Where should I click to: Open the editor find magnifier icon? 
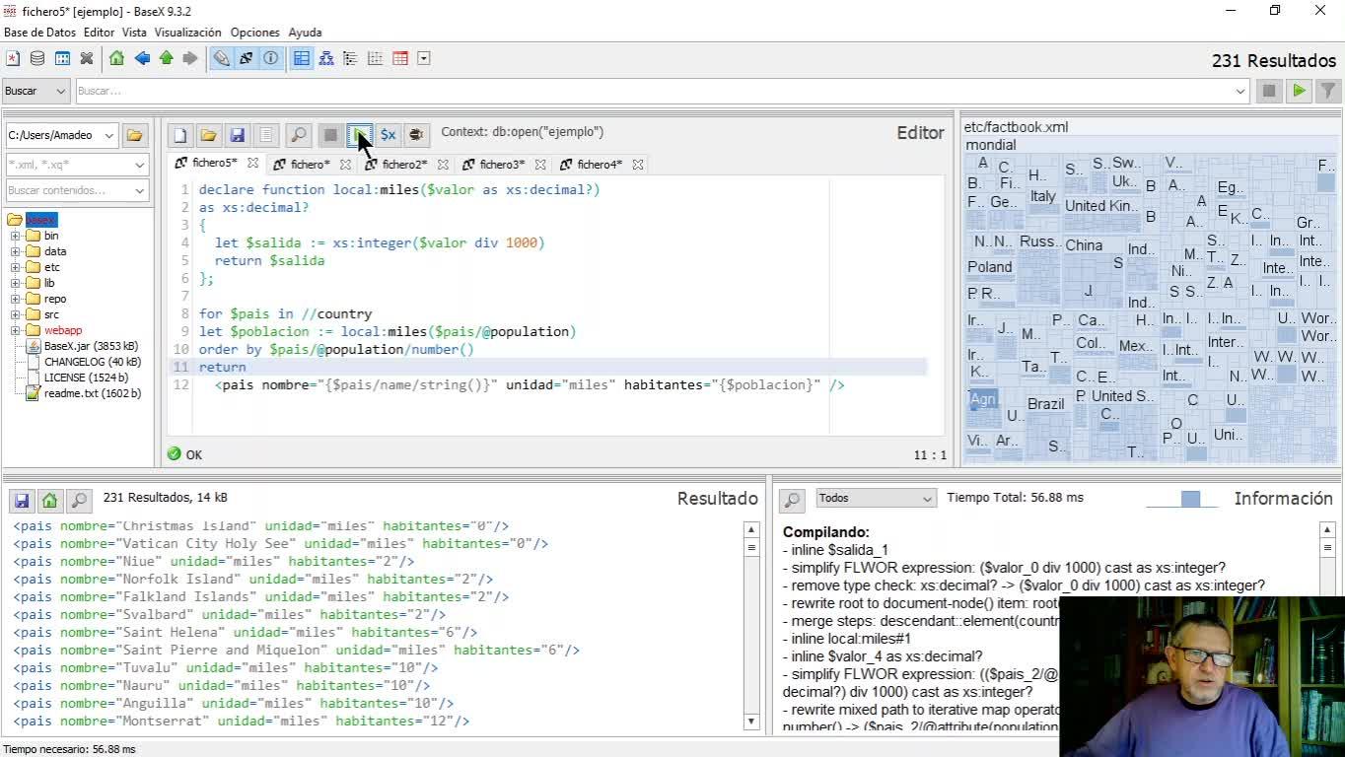298,135
